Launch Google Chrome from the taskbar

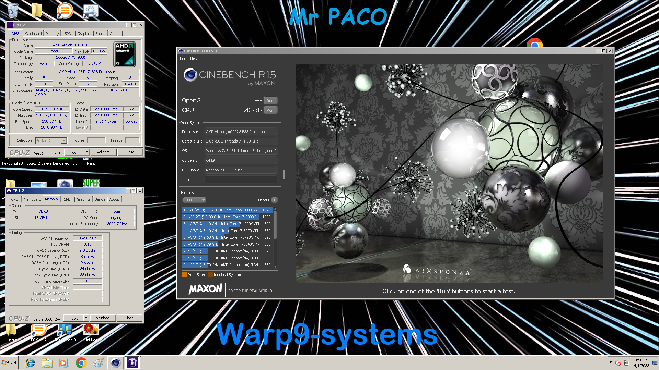pyautogui.click(x=81, y=363)
